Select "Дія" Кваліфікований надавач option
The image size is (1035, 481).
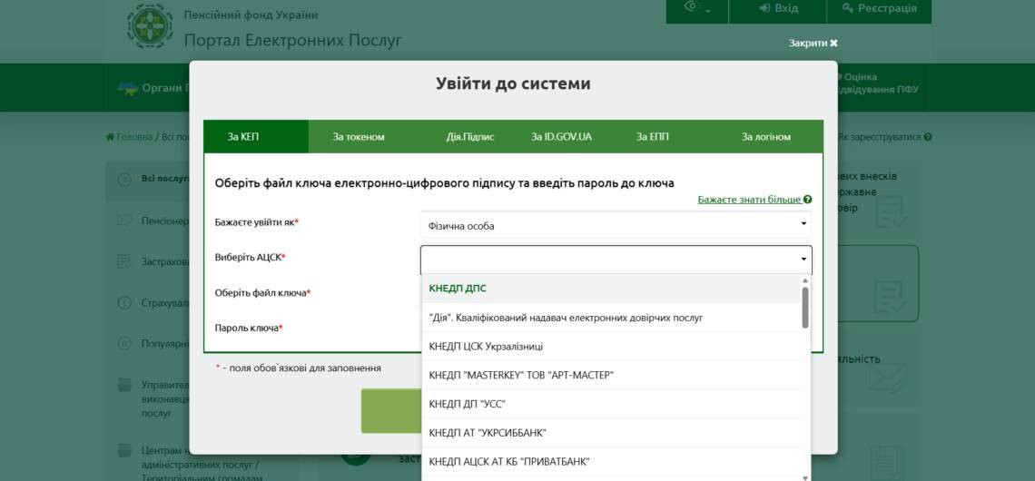click(611, 318)
